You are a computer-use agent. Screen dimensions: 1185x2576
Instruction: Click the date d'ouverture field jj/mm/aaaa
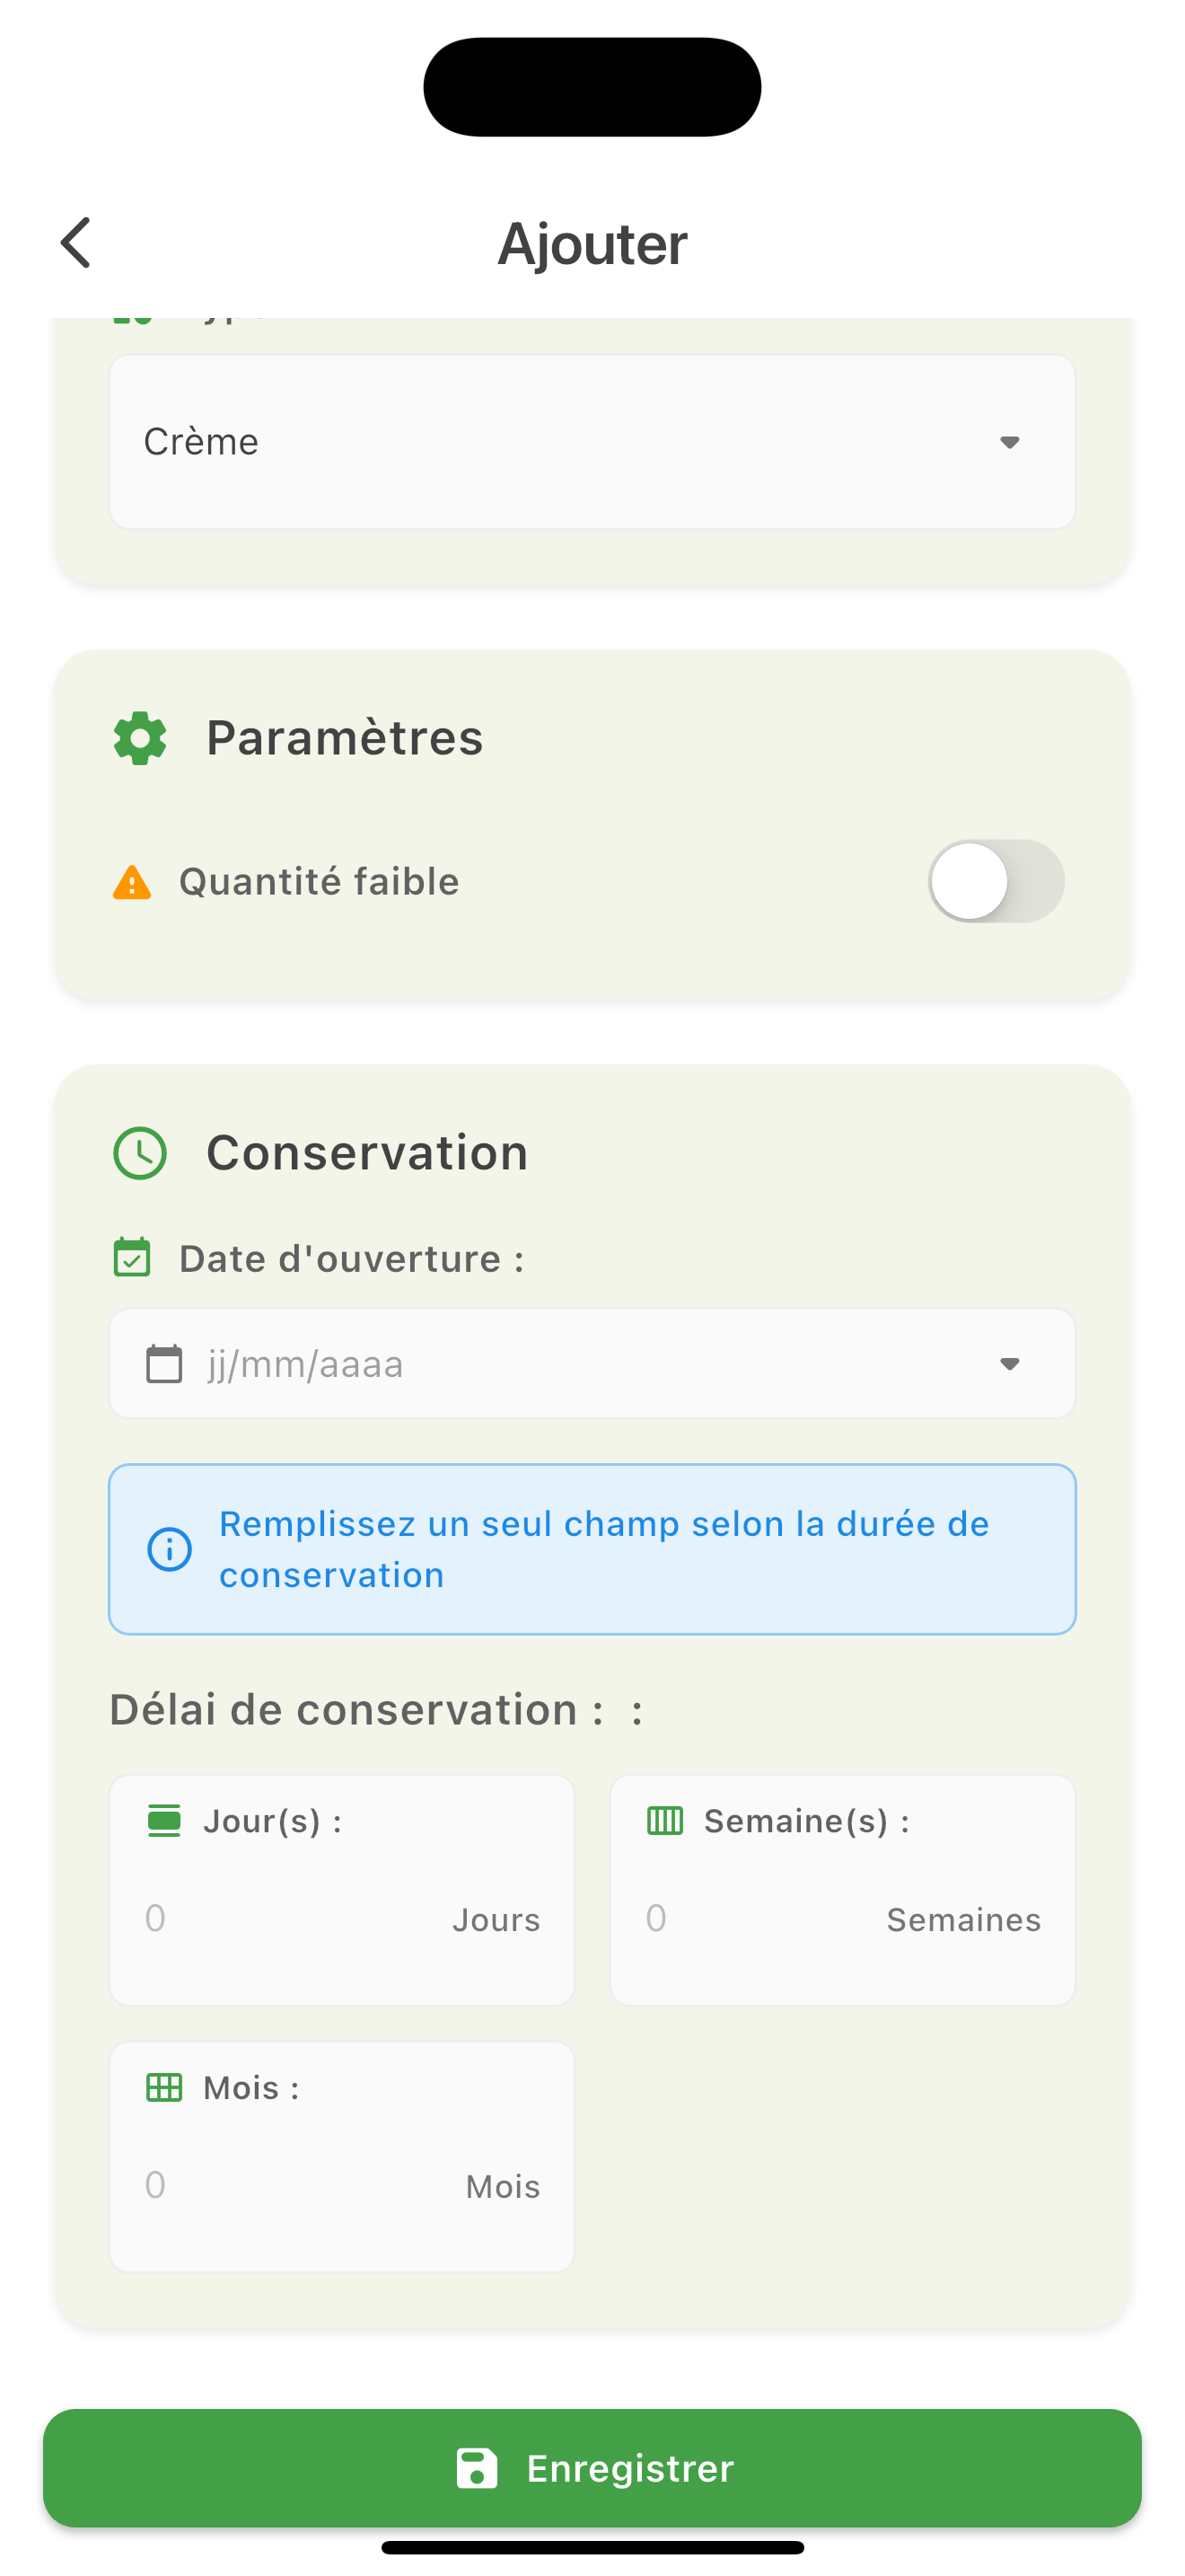(592, 1364)
